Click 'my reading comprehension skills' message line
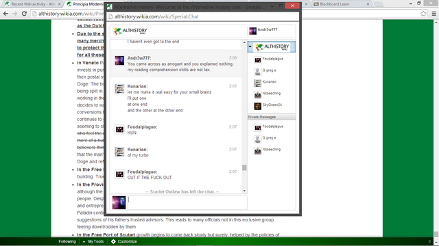The width and height of the screenshot is (439, 246). 169,70
